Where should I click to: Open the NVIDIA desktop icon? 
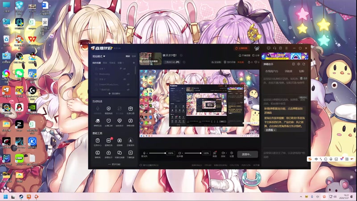pos(32,107)
